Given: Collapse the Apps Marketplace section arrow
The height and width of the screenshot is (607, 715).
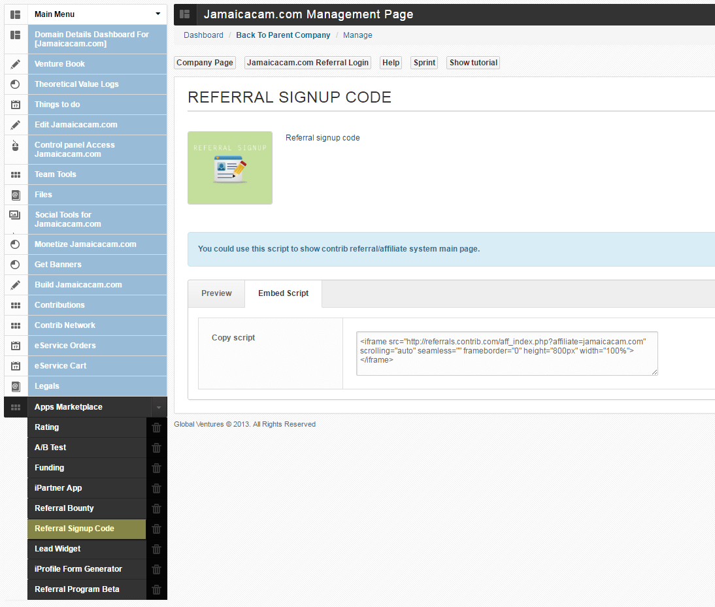Looking at the screenshot, I should point(159,408).
